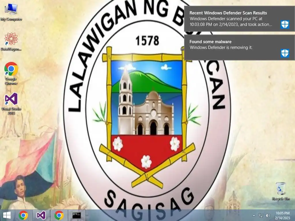The width and height of the screenshot is (295, 221).
Task: Select the Google Chrome desktop shortcut
Action: pos(11,73)
